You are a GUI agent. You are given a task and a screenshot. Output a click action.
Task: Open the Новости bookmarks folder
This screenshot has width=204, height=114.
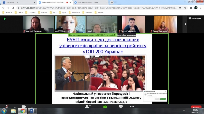coord(7,13)
